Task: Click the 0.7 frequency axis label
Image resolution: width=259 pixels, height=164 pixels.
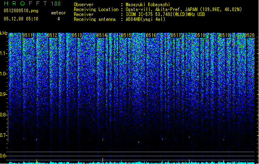Action: pos(3,135)
